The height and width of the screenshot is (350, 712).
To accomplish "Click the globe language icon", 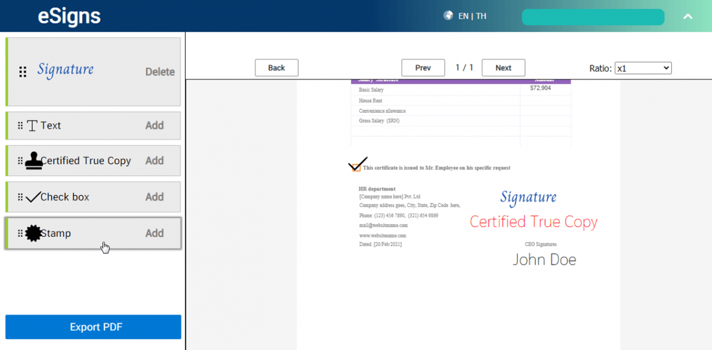I will pos(448,16).
